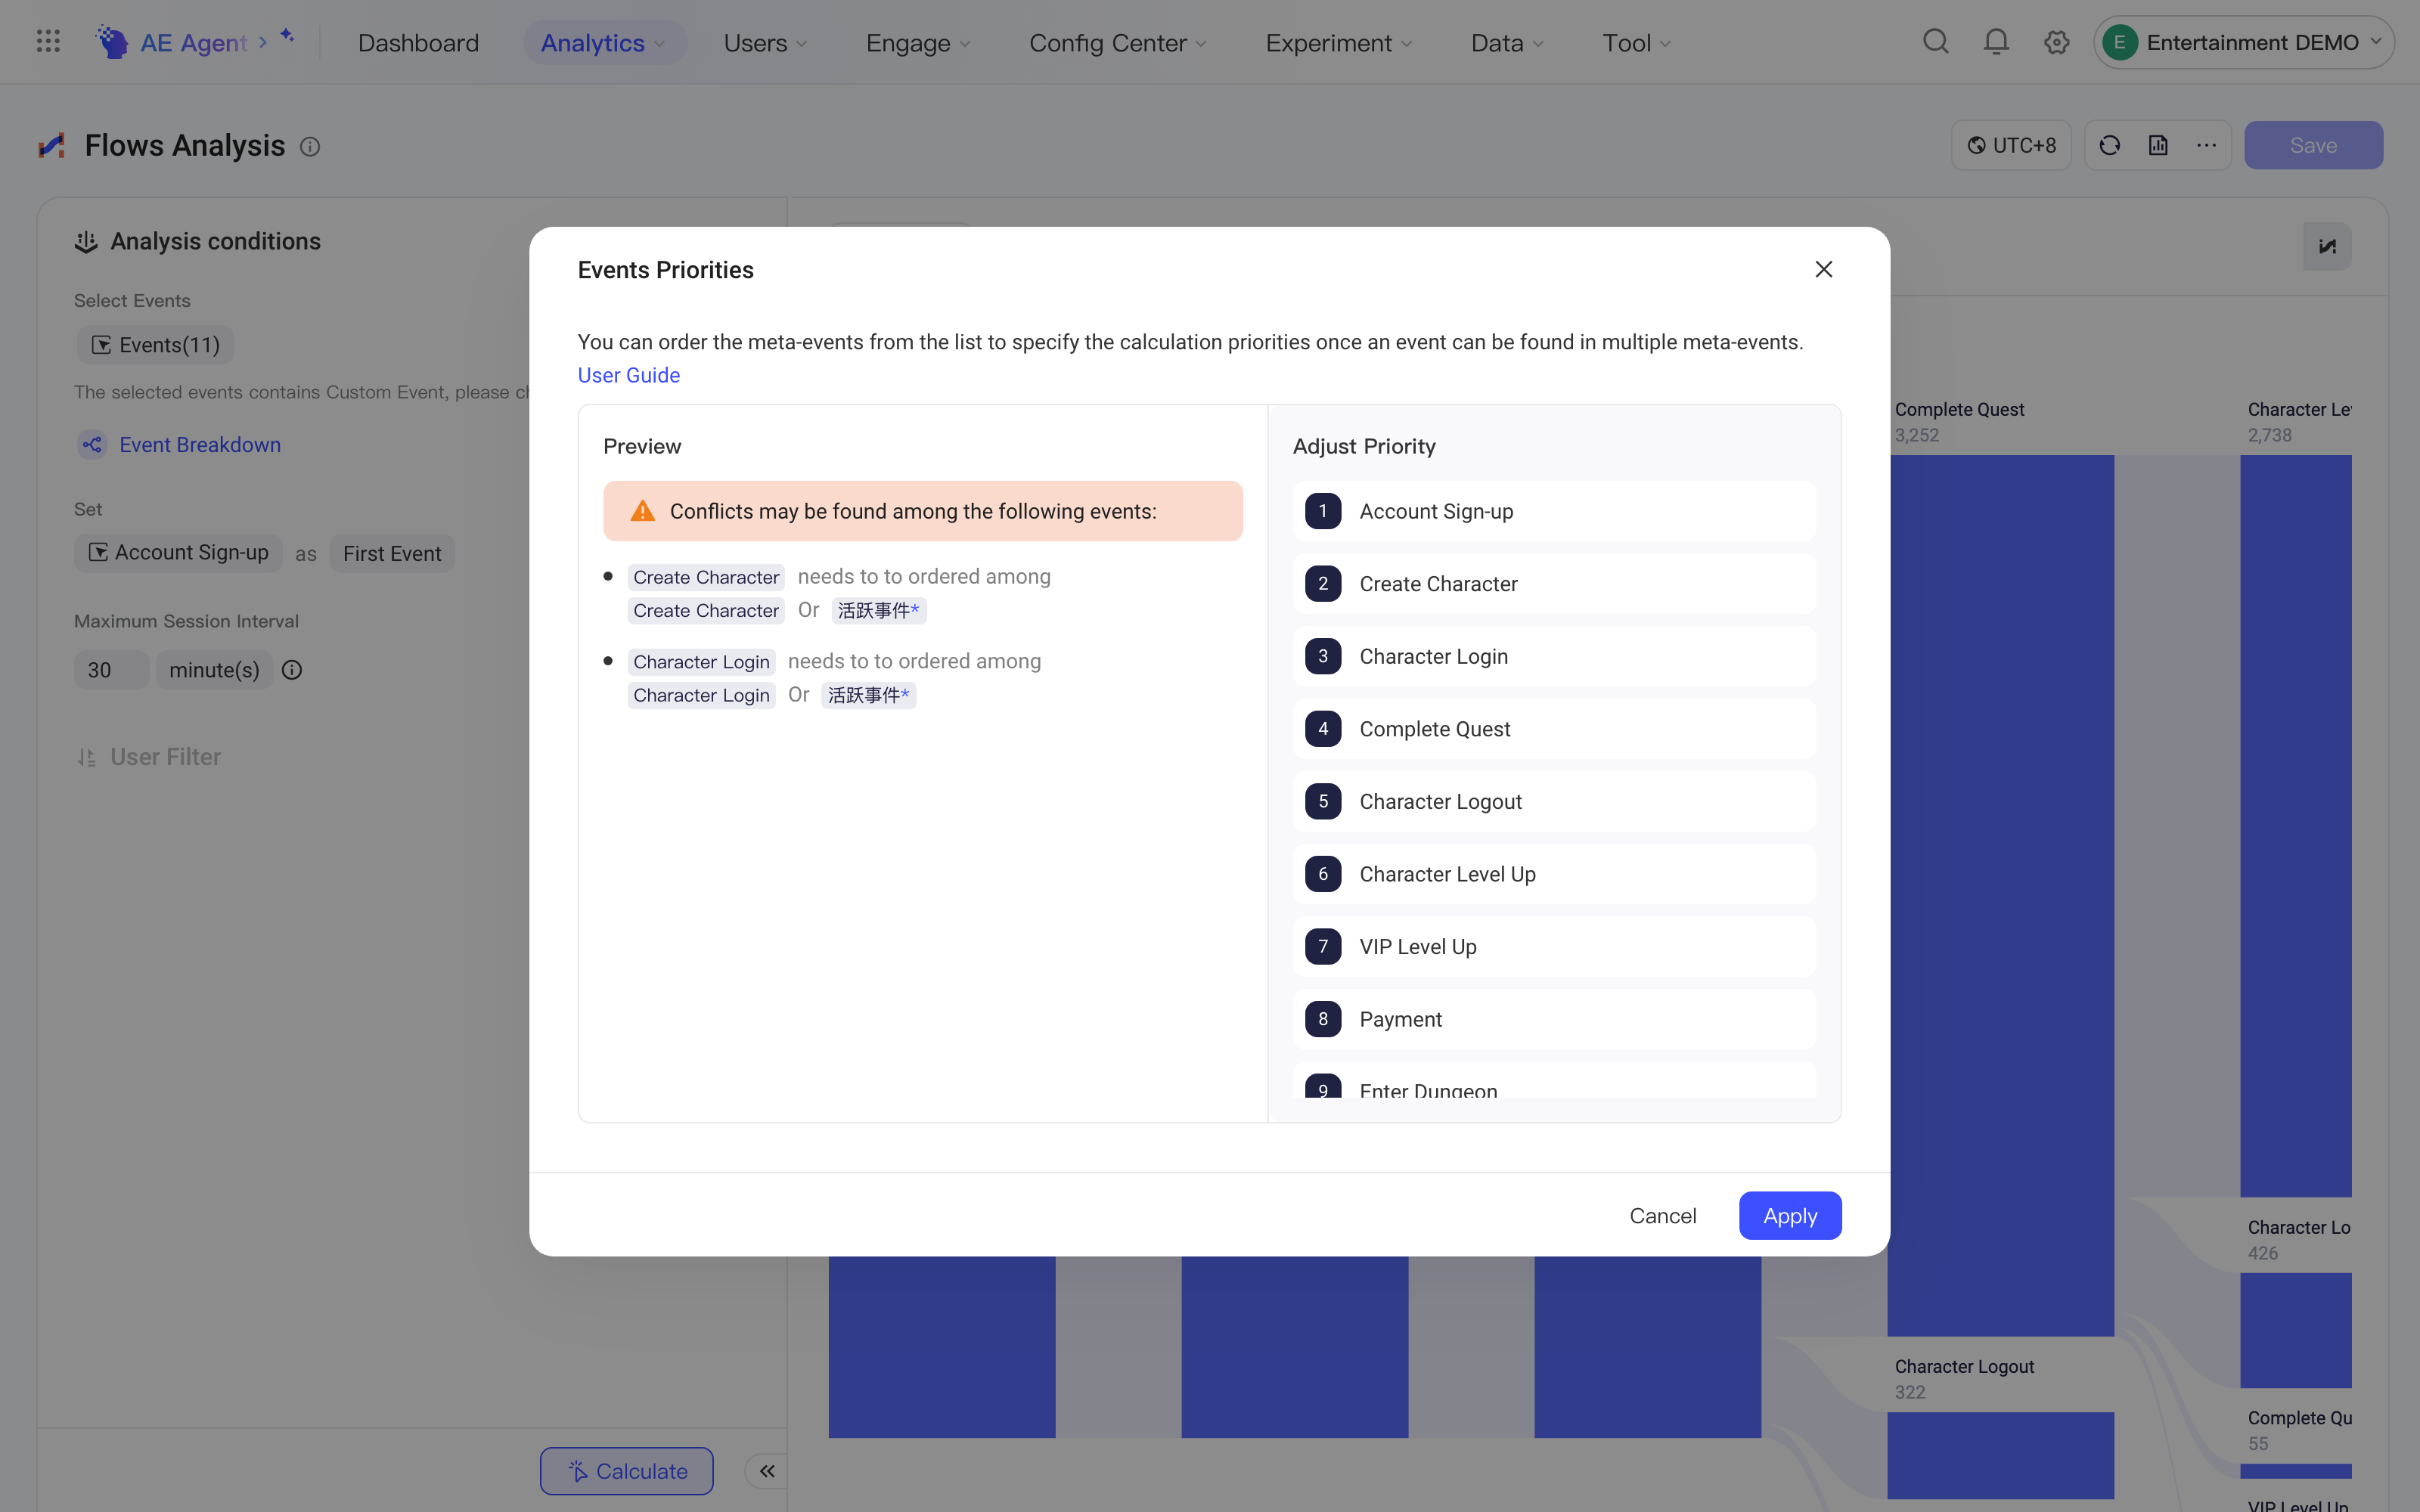Open the more options ellipsis icon
The width and height of the screenshot is (2420, 1512).
(x=2206, y=145)
